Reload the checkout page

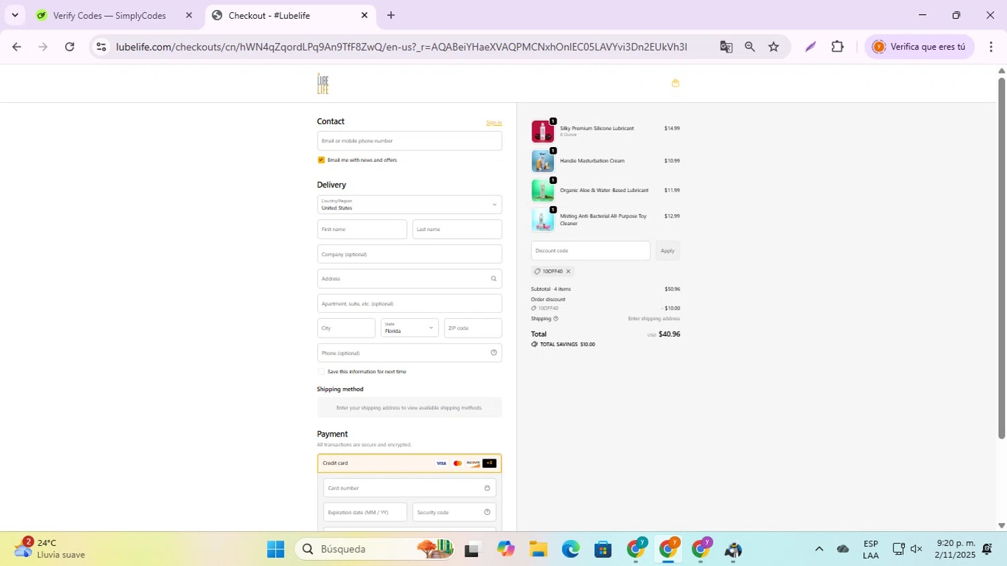(x=70, y=46)
